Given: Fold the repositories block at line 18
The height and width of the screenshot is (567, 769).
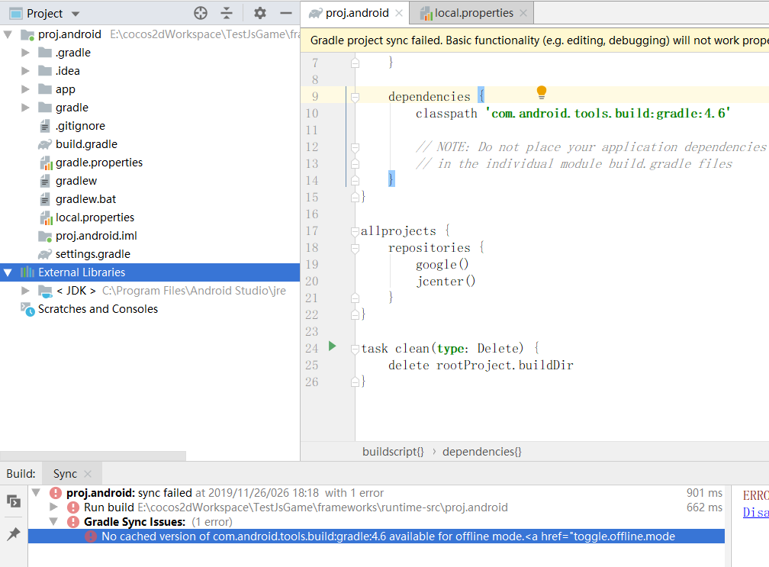Looking at the screenshot, I should click(x=355, y=248).
